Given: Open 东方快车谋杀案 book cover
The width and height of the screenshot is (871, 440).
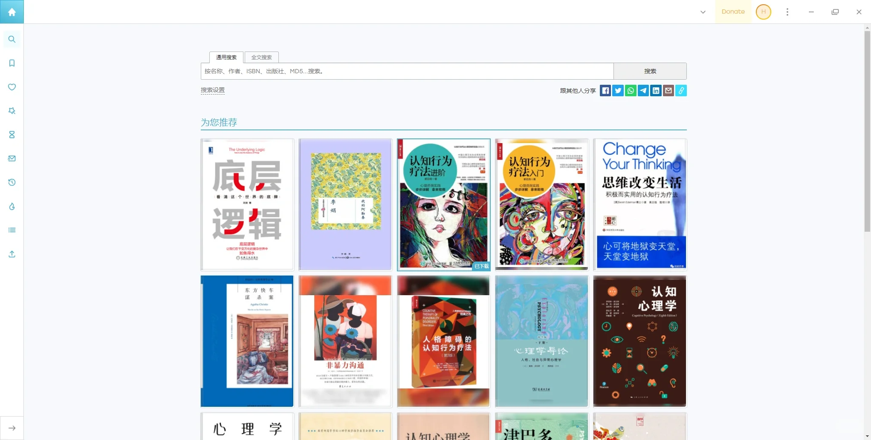Looking at the screenshot, I should click(x=247, y=341).
